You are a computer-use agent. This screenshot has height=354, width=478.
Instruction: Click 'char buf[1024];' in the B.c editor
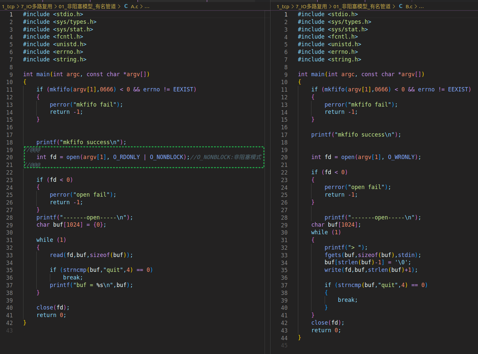(336, 225)
